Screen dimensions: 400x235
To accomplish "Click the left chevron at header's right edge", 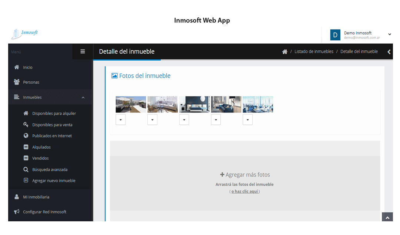I will 389,52.
